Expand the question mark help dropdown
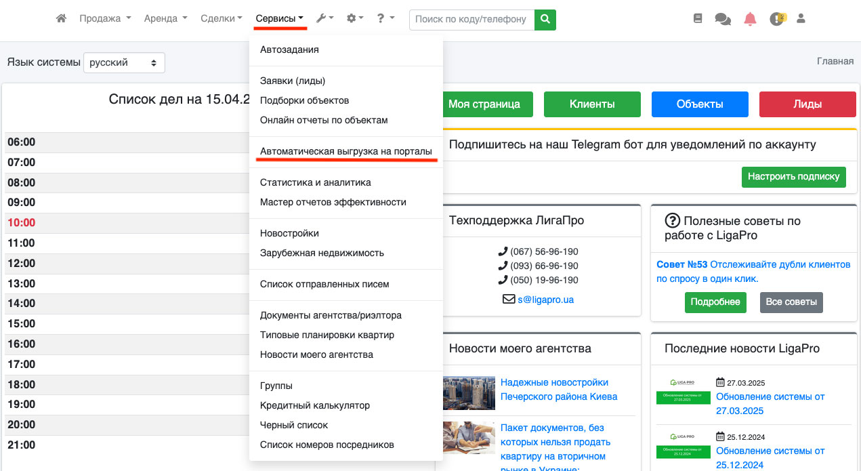Screen dimensions: 861x471 [385, 19]
